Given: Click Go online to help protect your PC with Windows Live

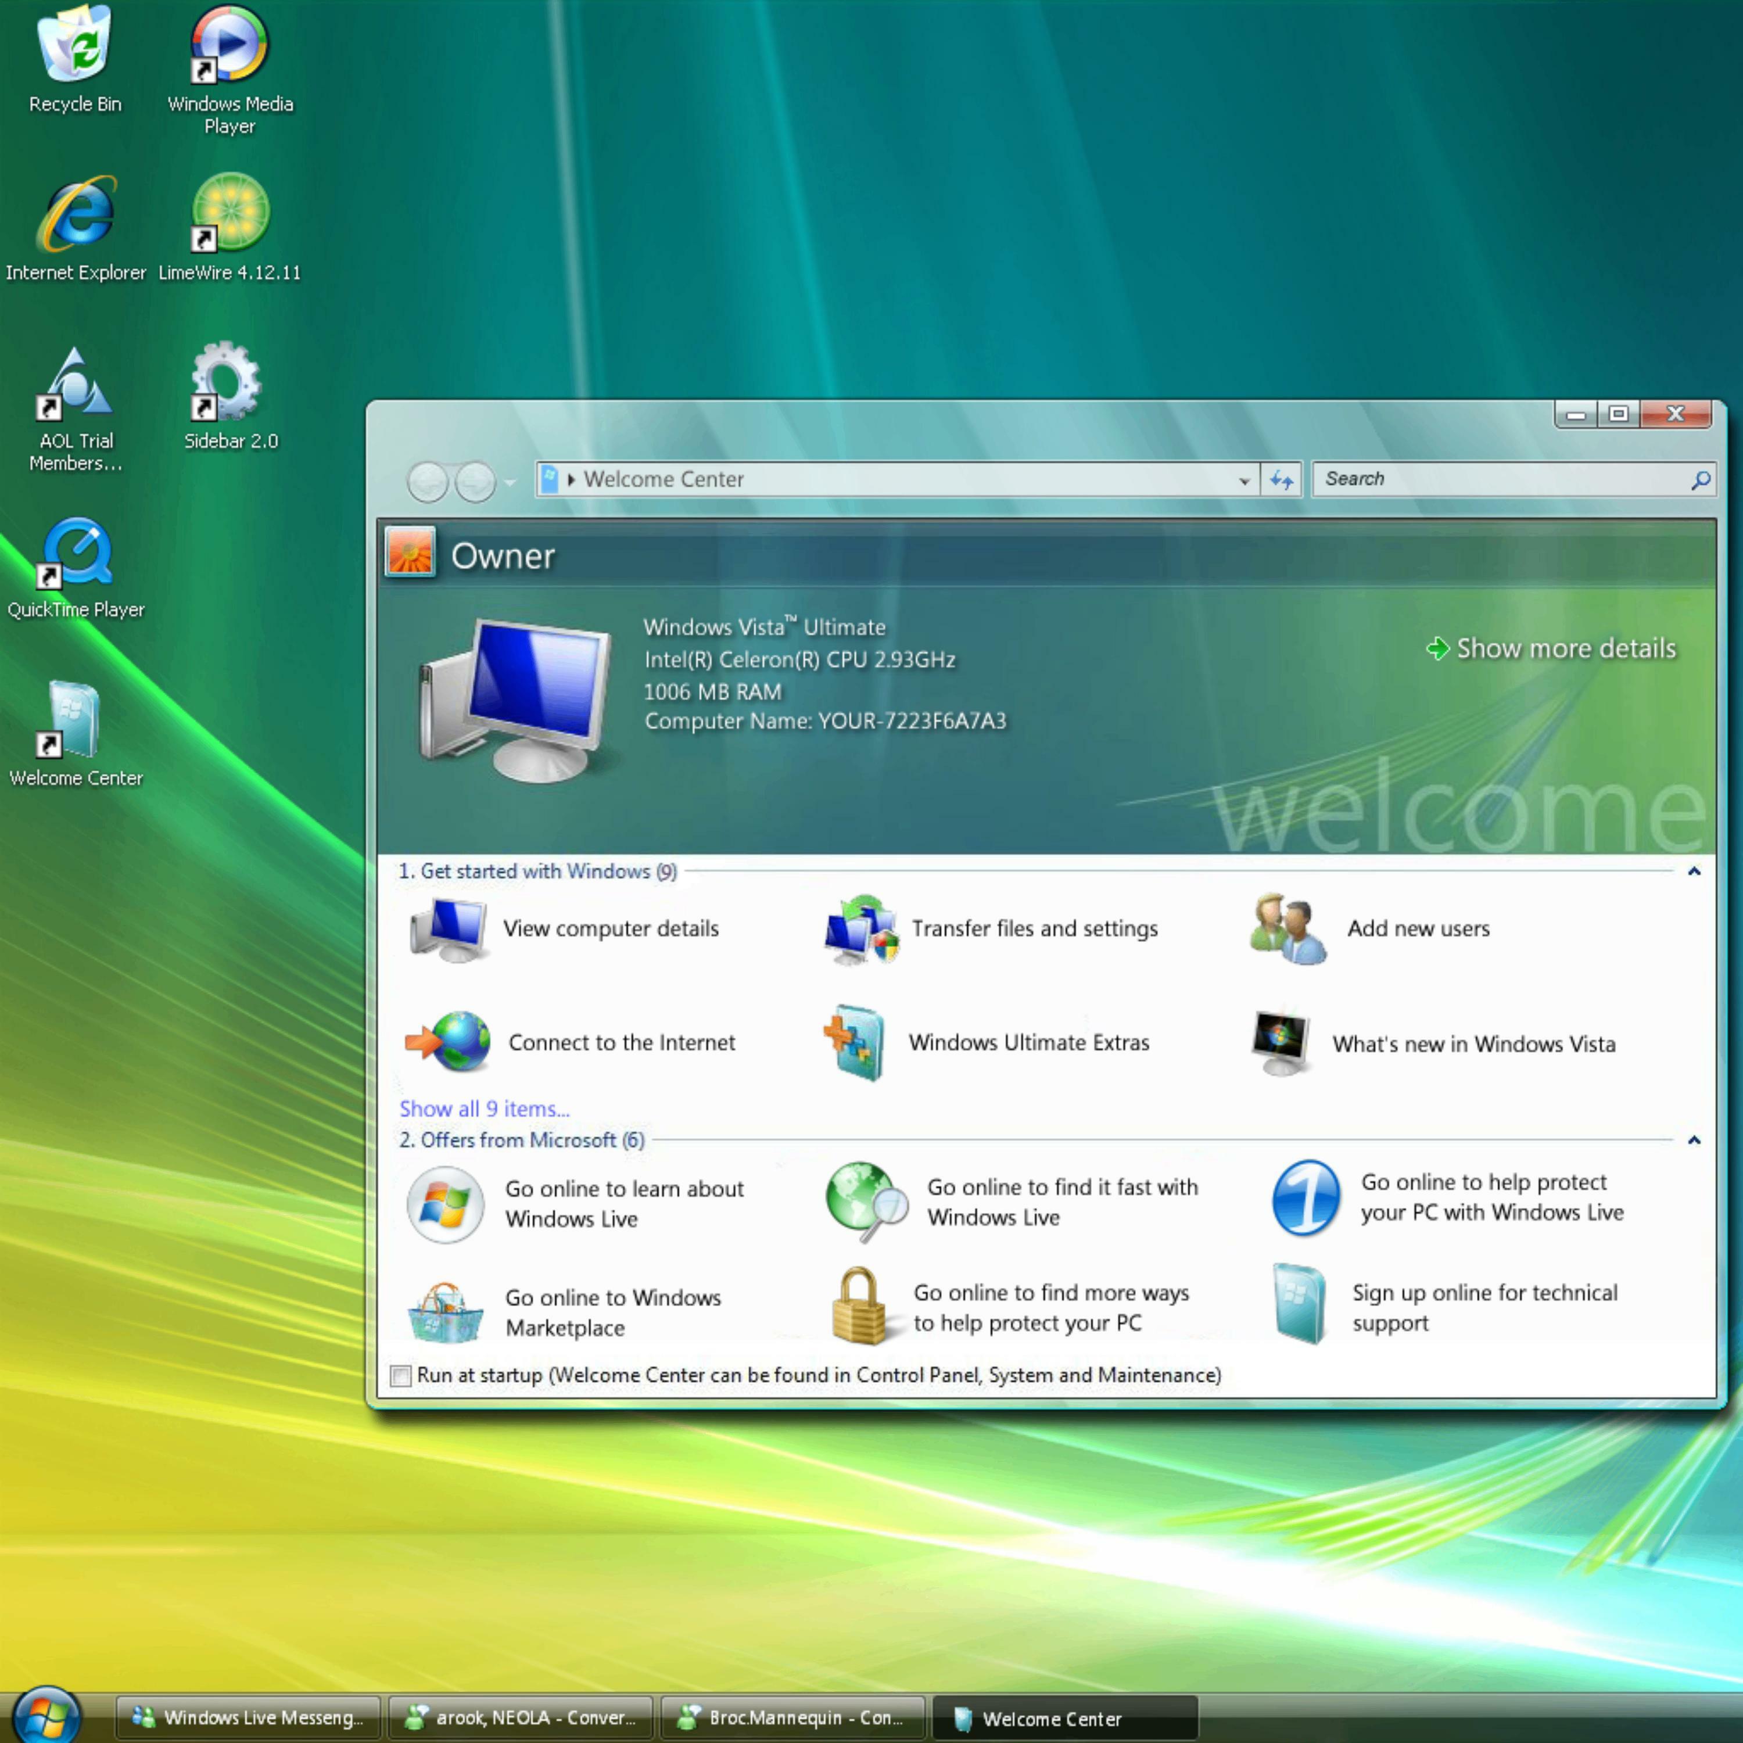Looking at the screenshot, I should coord(1492,1197).
